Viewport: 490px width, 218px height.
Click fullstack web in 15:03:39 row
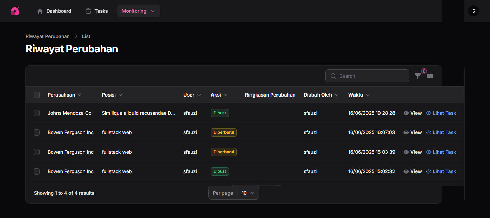point(117,152)
